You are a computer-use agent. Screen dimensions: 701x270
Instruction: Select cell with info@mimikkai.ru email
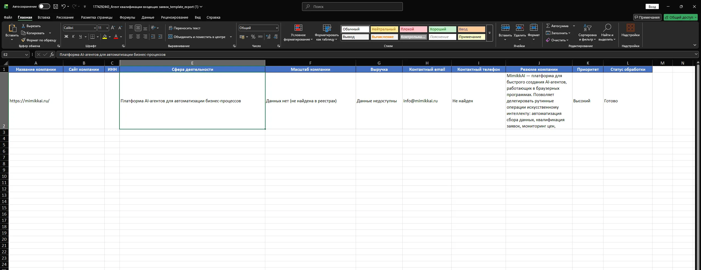point(427,101)
